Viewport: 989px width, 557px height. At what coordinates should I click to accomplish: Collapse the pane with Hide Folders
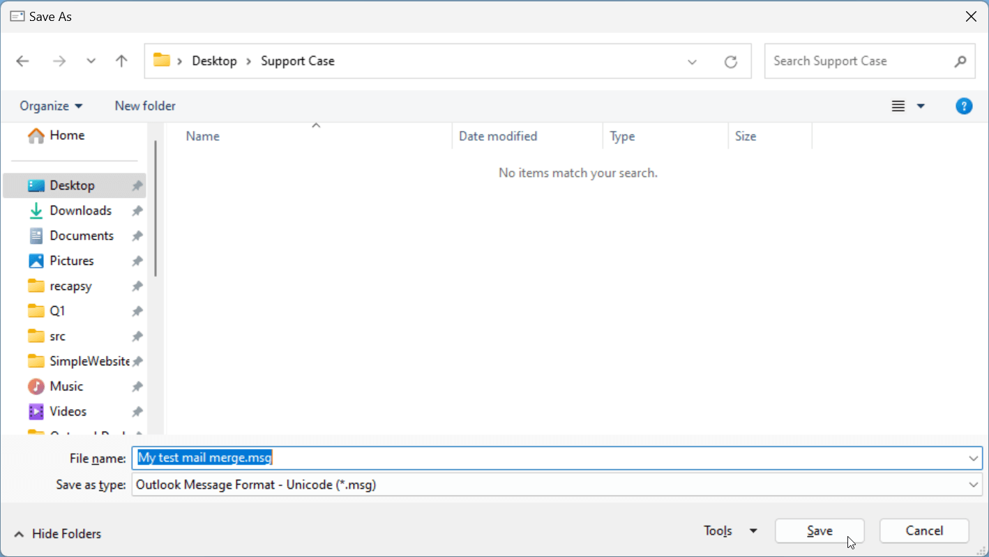pos(59,533)
